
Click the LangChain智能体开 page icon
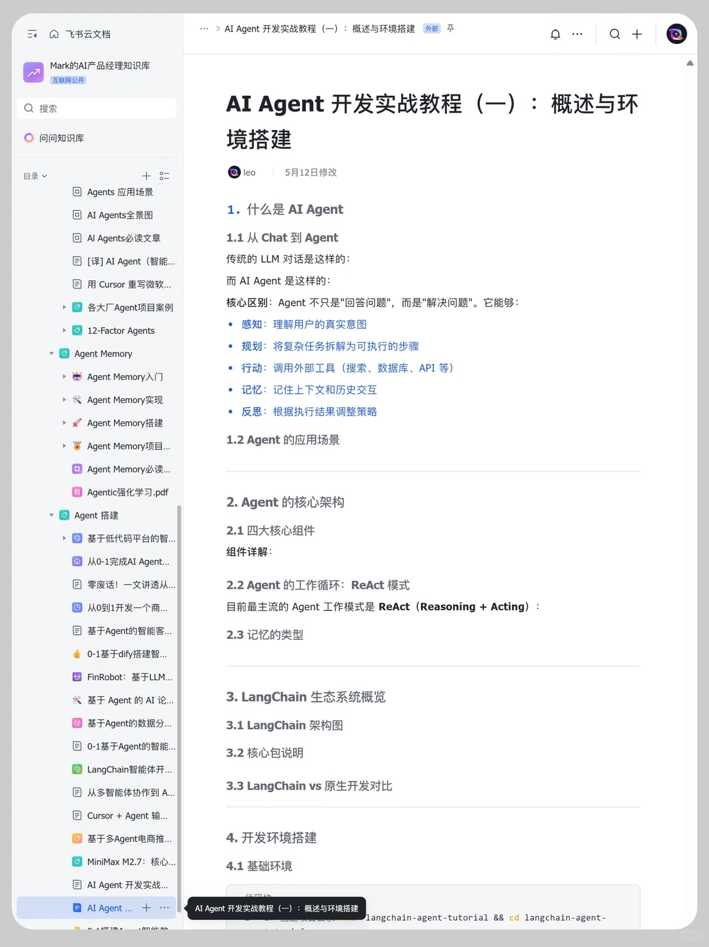tap(77, 769)
